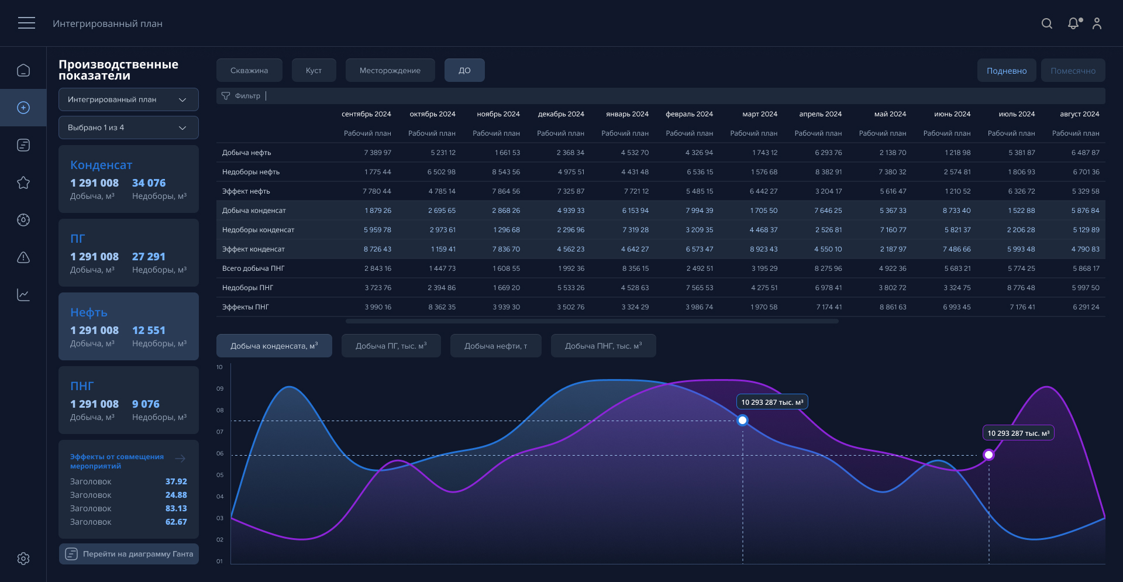Select the Нефть indicator card

click(129, 326)
